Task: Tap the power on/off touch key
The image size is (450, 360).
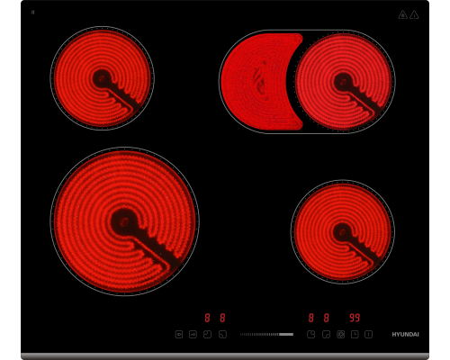Action: [368, 334]
